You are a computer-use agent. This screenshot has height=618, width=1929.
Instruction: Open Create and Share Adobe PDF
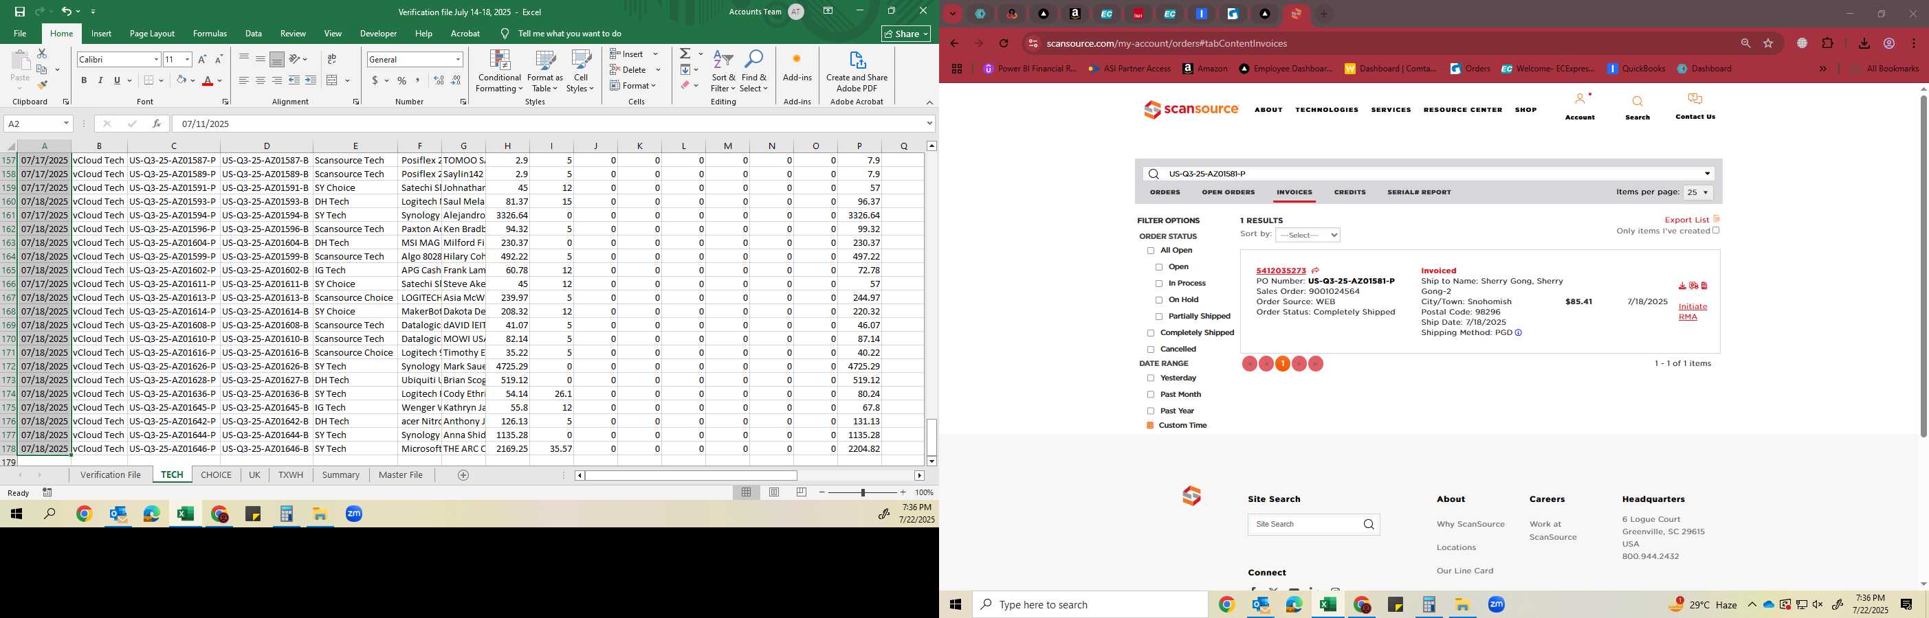[x=857, y=72]
